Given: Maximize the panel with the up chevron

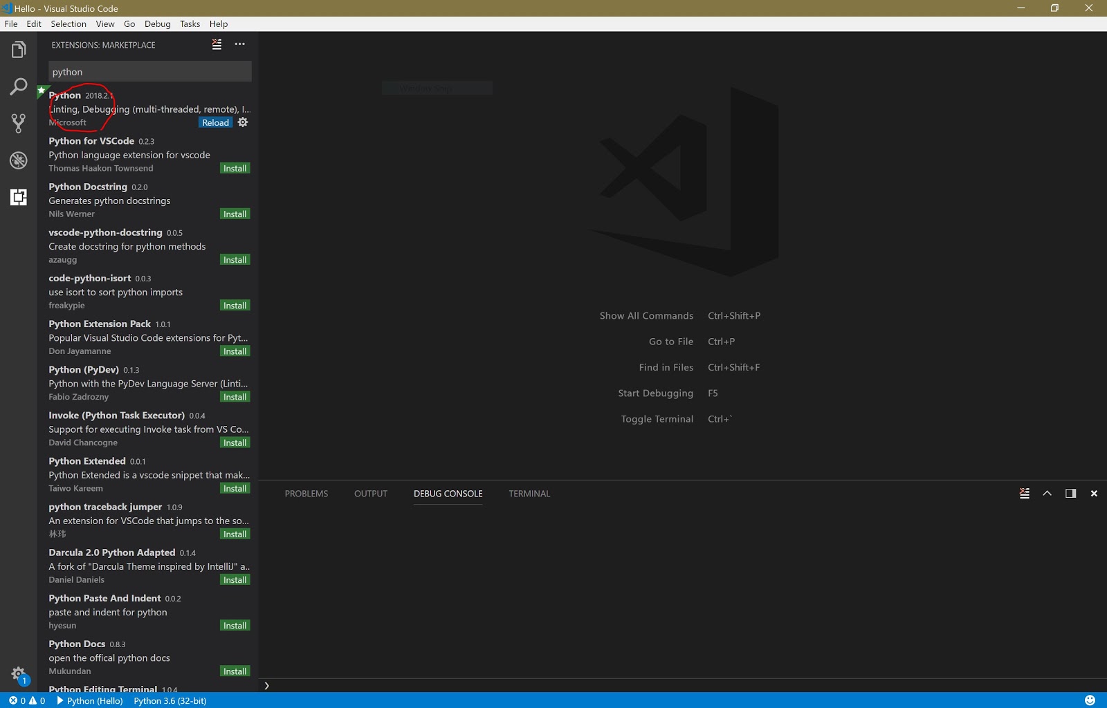Looking at the screenshot, I should [x=1047, y=494].
